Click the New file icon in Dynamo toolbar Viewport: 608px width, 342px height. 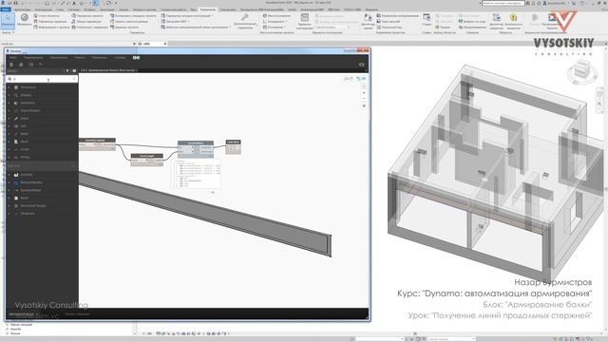click(11, 65)
